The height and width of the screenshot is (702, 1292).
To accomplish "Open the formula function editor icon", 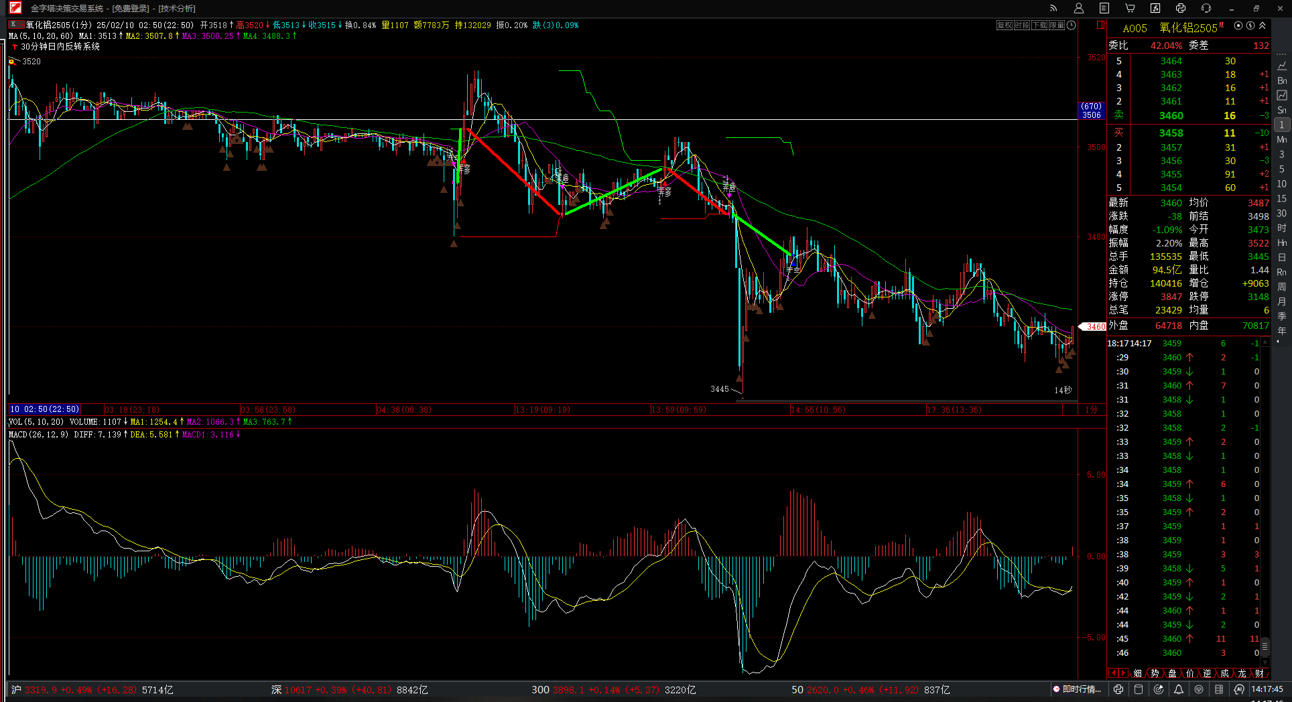I will coord(1155,8).
